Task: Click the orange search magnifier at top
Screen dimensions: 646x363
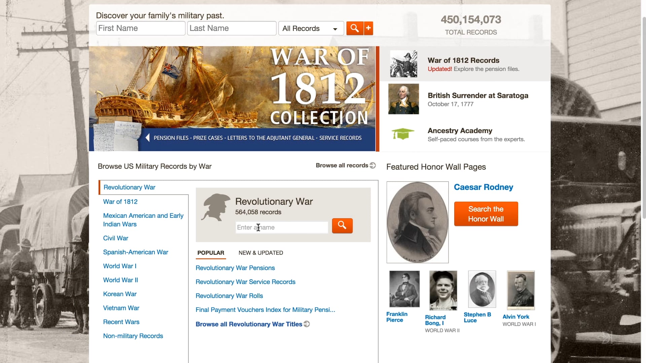Action: coord(355,28)
